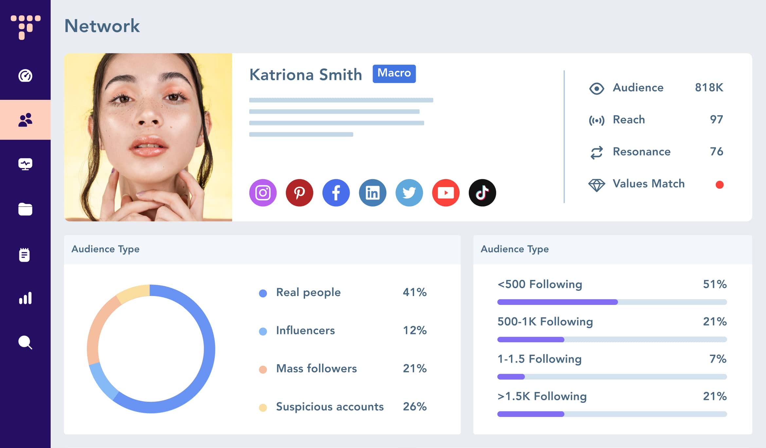
Task: Open the monitor activity icon
Action: point(25,164)
